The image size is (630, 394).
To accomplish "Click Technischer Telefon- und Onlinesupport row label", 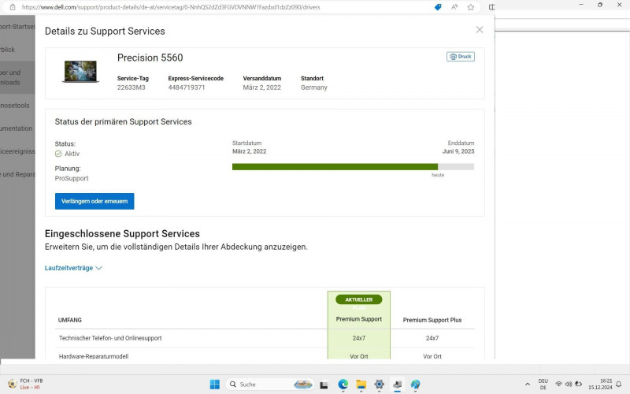I will (x=110, y=338).
